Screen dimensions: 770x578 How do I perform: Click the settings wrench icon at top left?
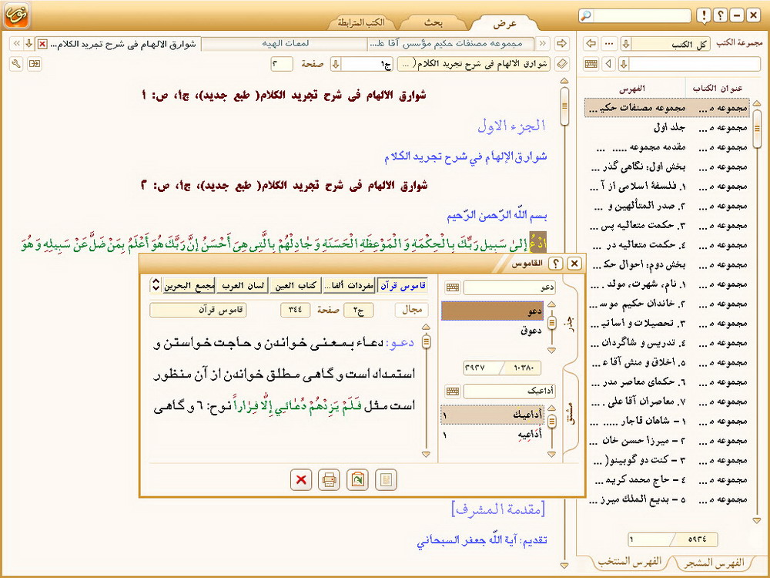pos(17,64)
